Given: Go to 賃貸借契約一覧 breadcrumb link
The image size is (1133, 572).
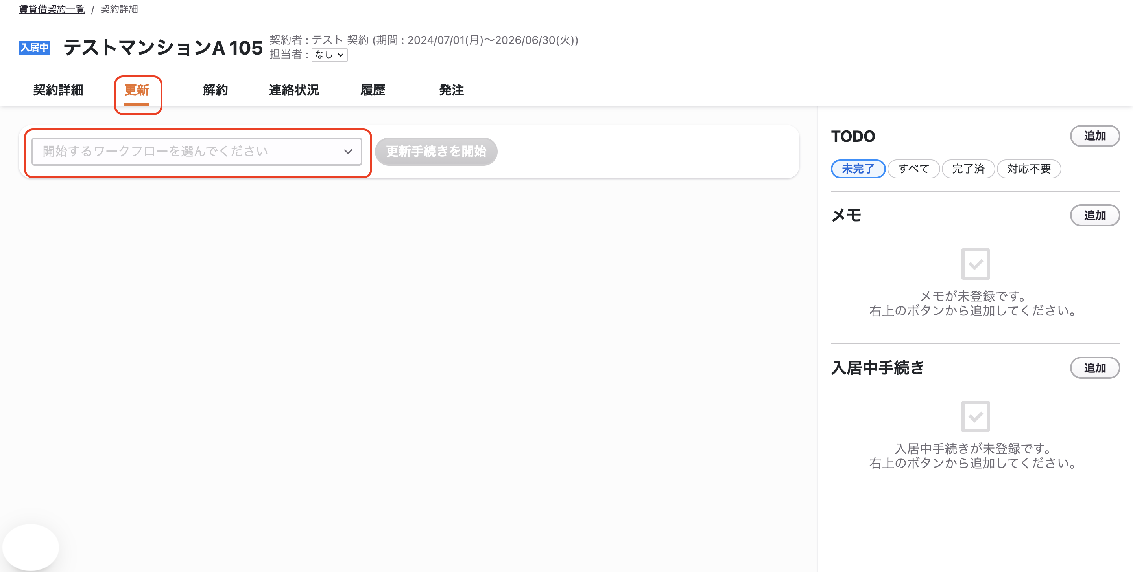Looking at the screenshot, I should (x=52, y=9).
